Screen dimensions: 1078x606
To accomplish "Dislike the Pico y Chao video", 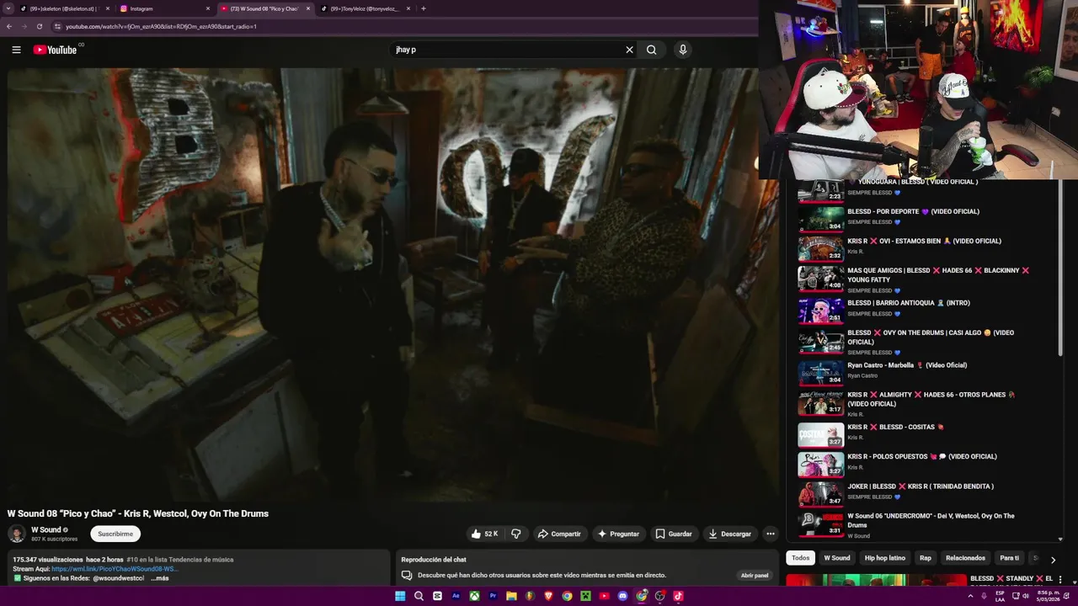I will (x=516, y=534).
